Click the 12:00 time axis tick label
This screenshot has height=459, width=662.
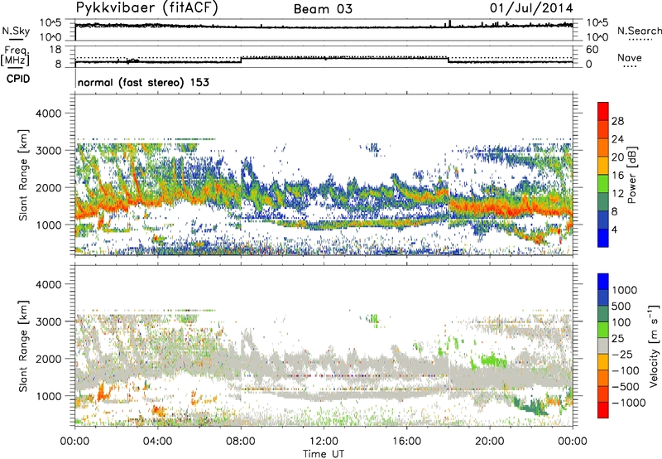point(324,442)
